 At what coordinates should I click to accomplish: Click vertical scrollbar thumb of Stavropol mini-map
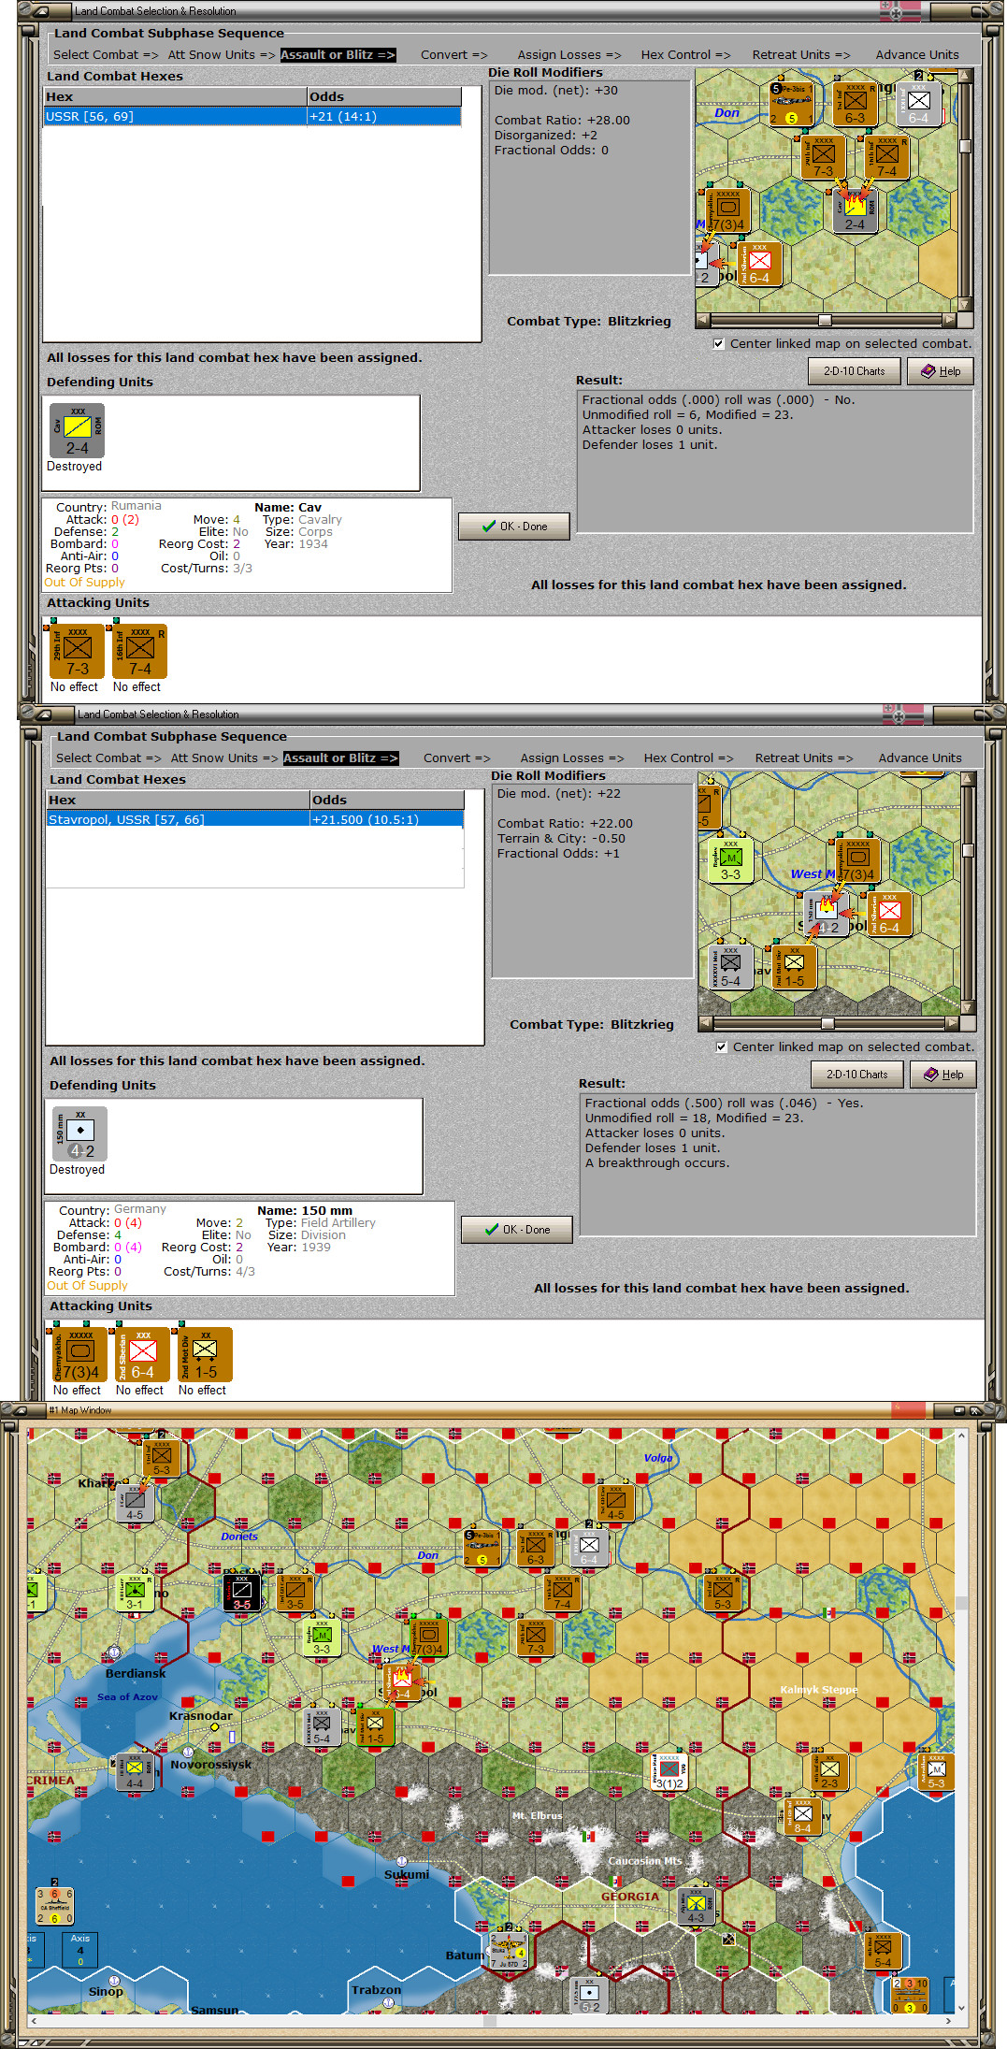click(969, 850)
